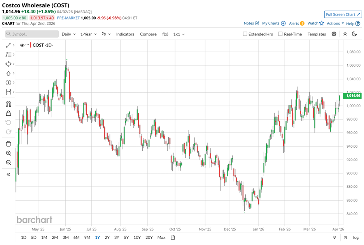Click the green bid 1,005.00 x 80 quote
The height and width of the screenshot is (245, 364).
(x=15, y=18)
